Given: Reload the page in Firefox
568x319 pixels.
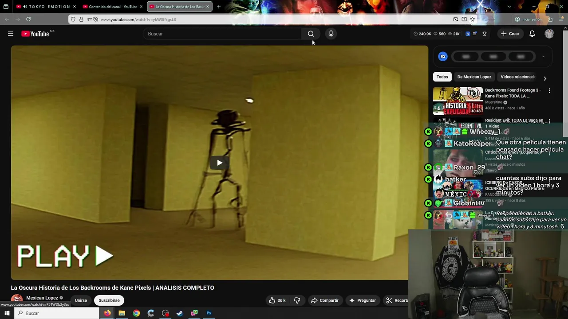Looking at the screenshot, I should point(28,19).
